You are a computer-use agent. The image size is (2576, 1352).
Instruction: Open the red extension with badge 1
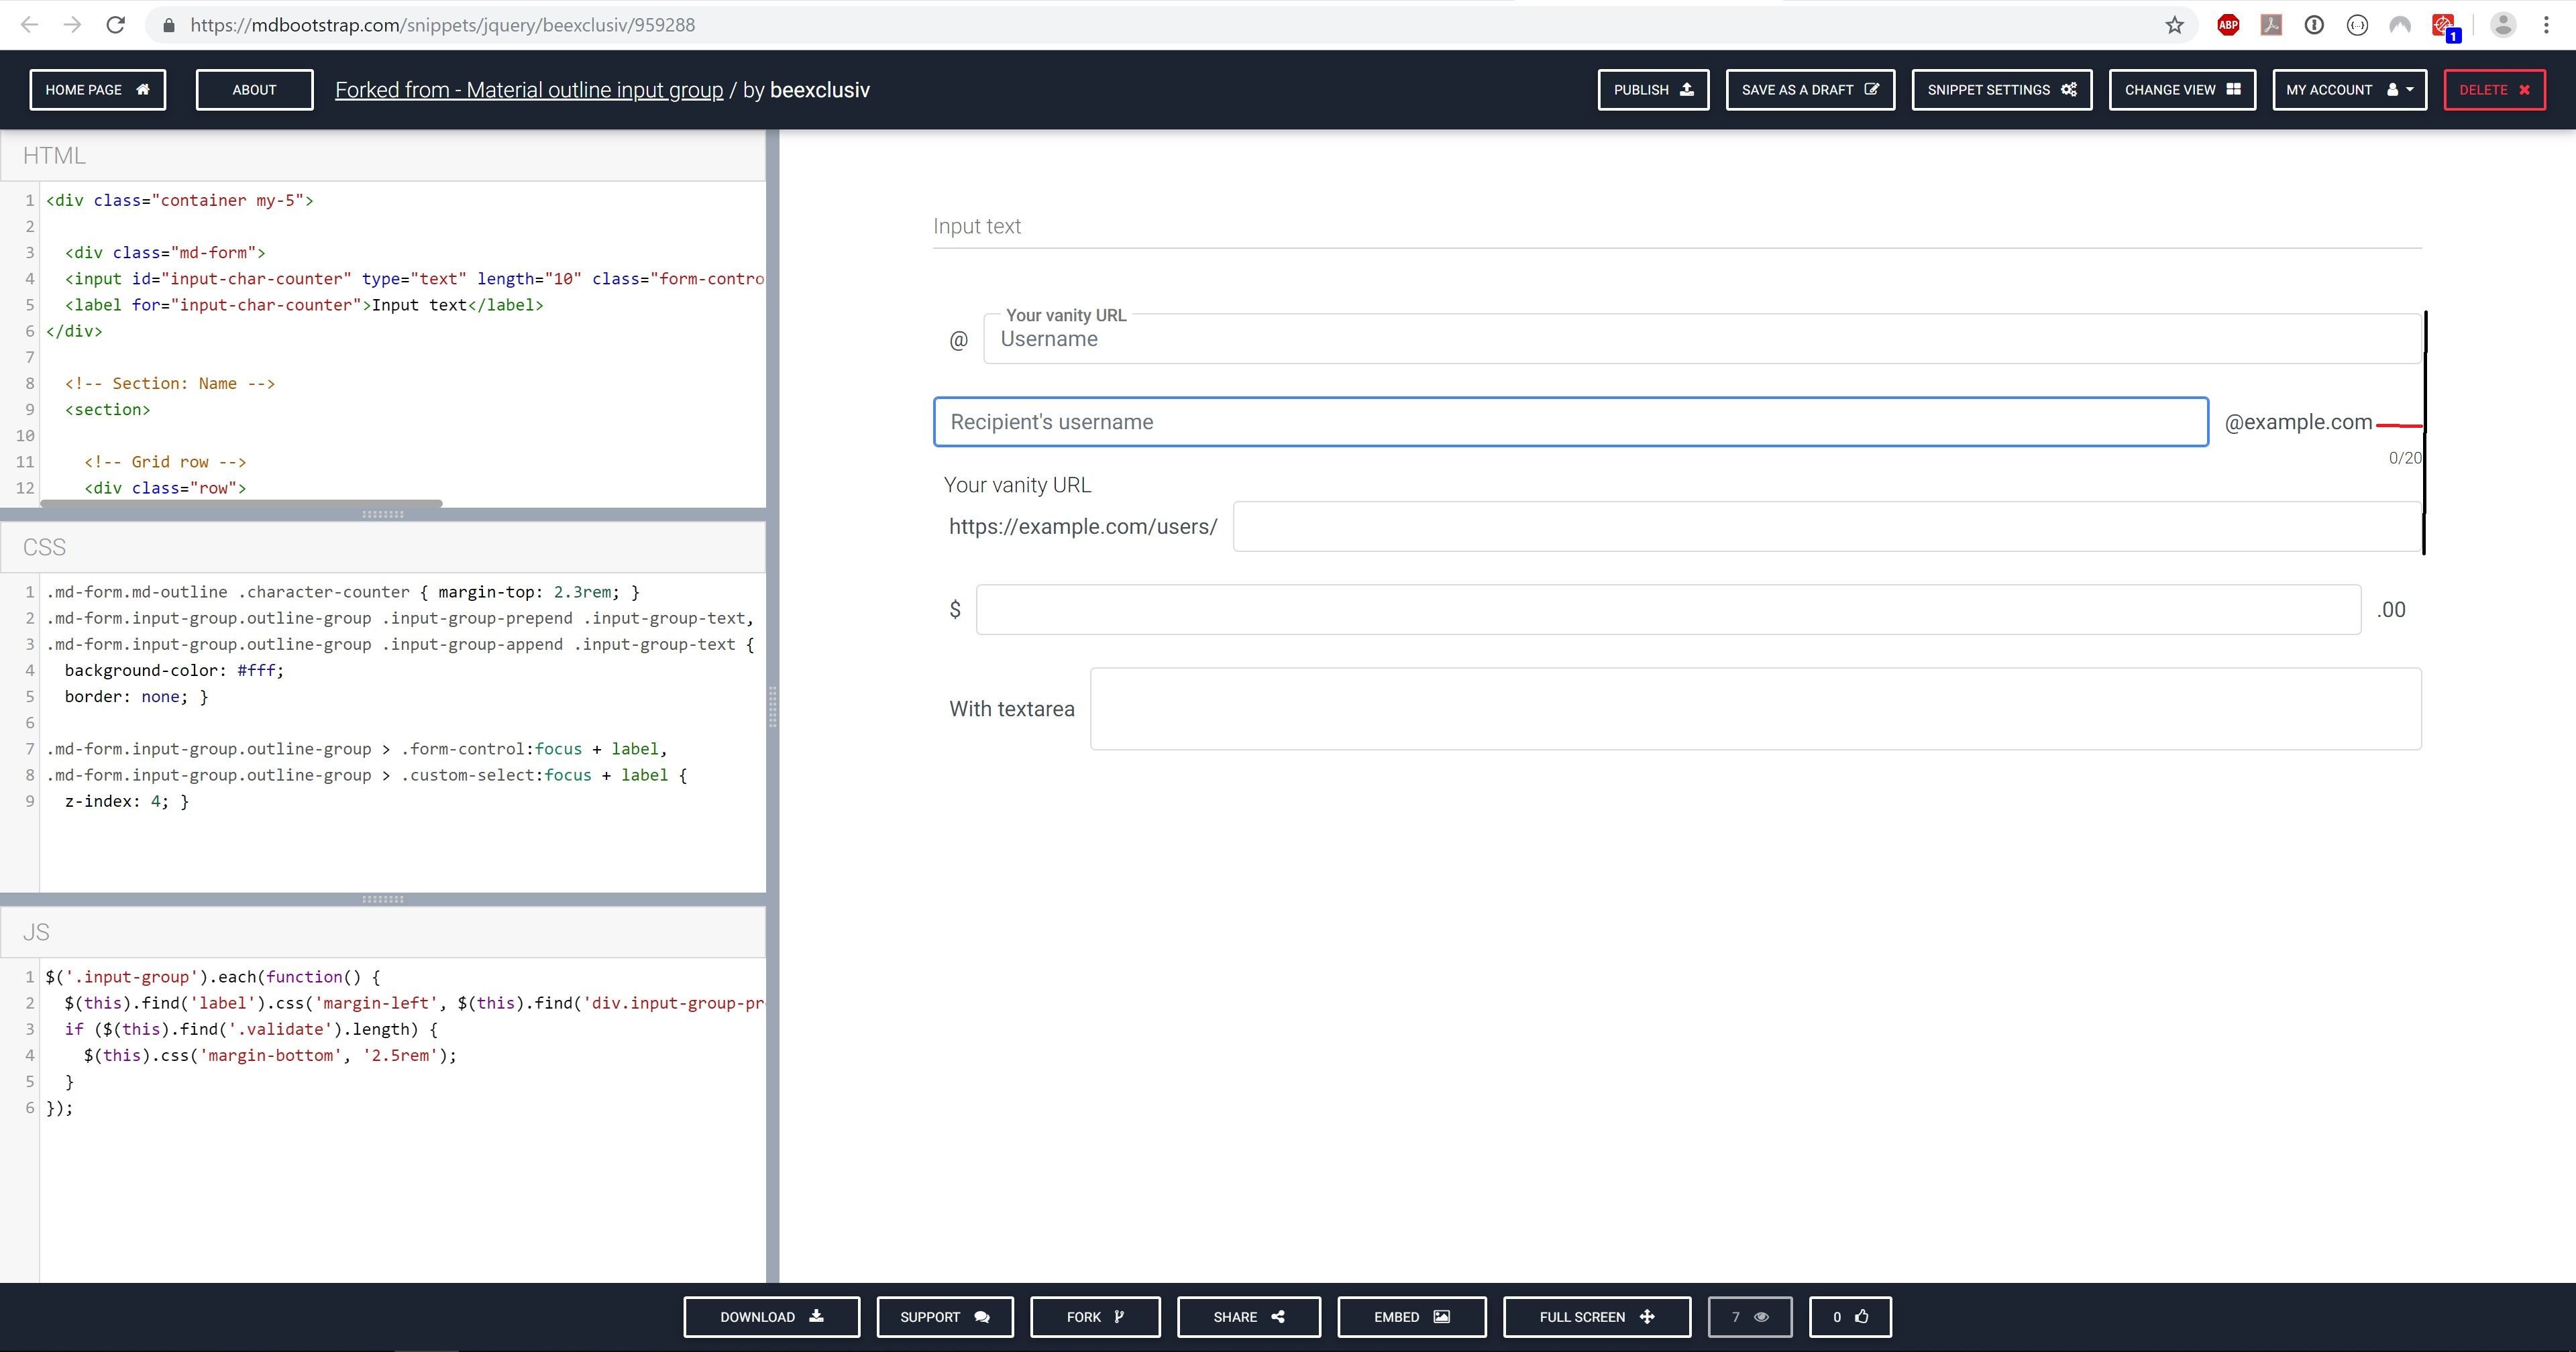tap(2444, 26)
